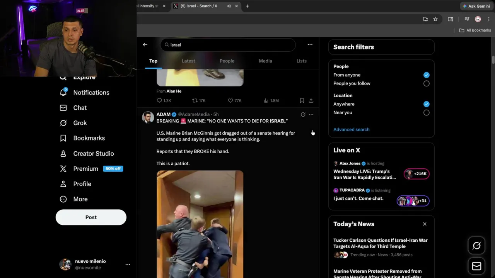
Task: Open All Bookmarks folder
Action: pyautogui.click(x=475, y=30)
